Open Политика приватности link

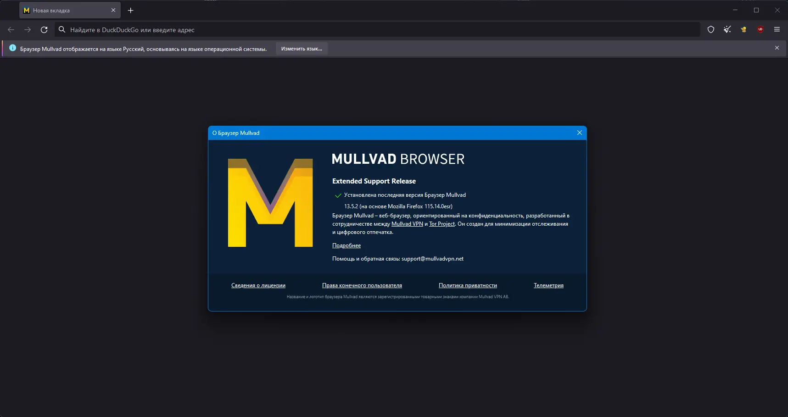(468, 285)
